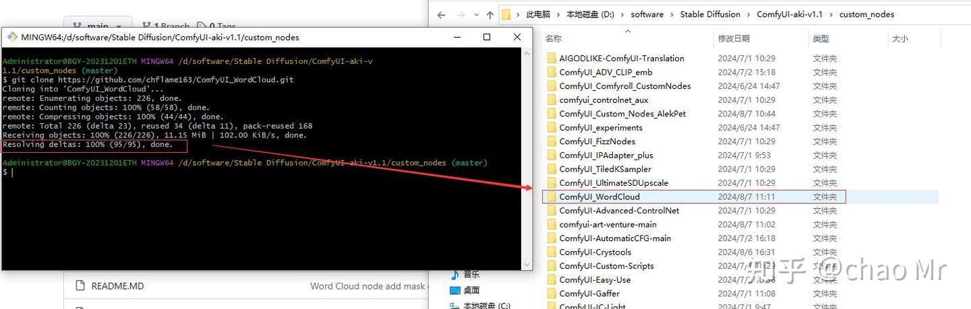Click '本地磁盘 (D:)' in the breadcrumb path
Screen dimensions: 971x309
point(590,14)
